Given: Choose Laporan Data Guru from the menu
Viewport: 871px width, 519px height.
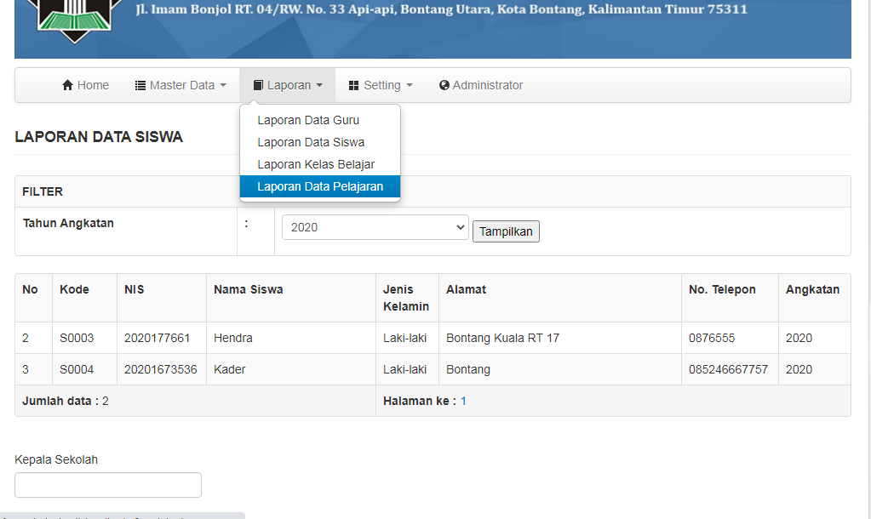Looking at the screenshot, I should (x=307, y=120).
